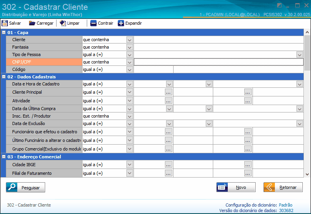Image resolution: width=311 pixels, height=214 pixels.
Task: Click the Retornar back arrow icon
Action: click(x=269, y=187)
